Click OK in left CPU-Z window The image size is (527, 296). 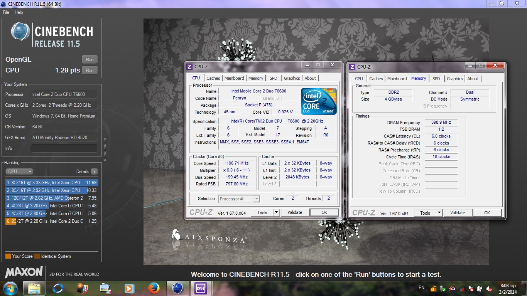click(324, 212)
